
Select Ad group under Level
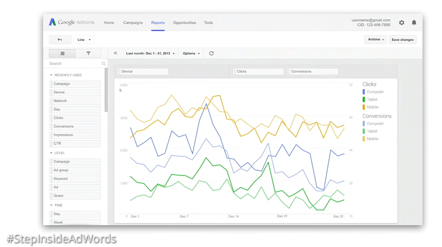pos(75,170)
